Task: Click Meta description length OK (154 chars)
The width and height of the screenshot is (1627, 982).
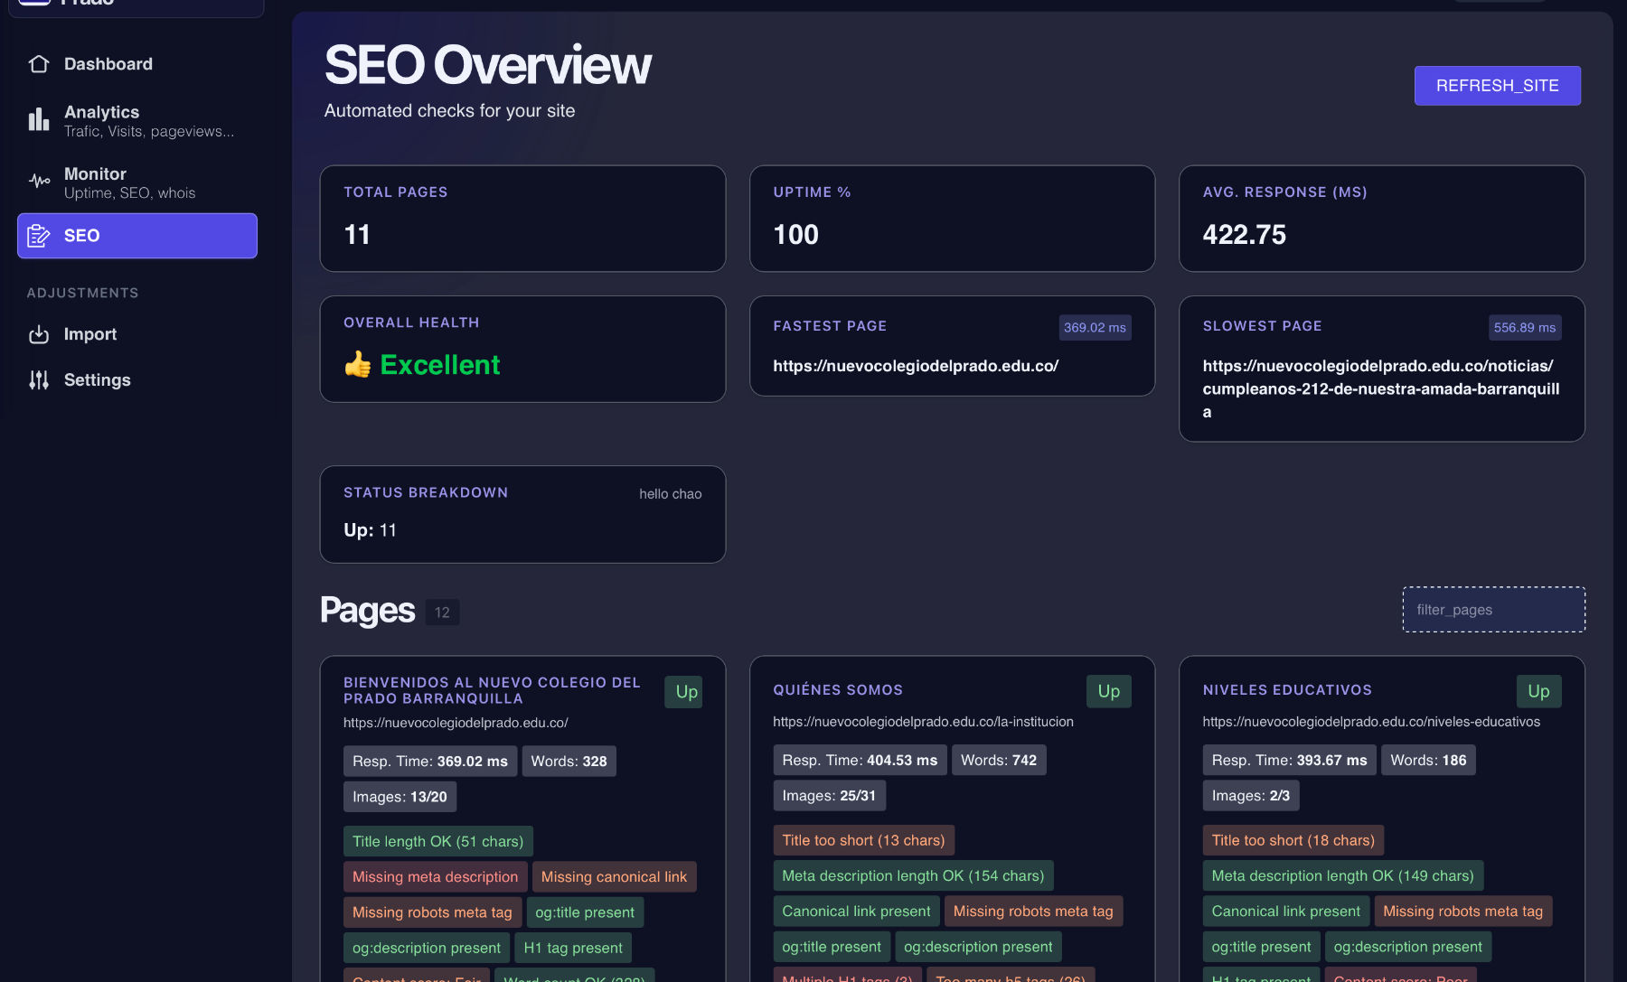Action: point(913,875)
